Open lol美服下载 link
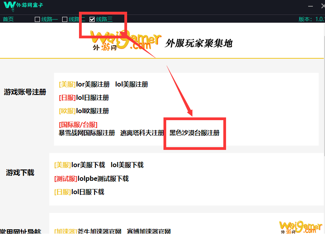 [x=127, y=165]
